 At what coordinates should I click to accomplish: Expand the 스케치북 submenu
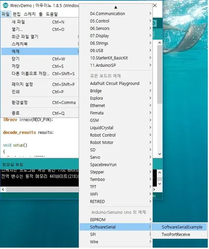40,44
